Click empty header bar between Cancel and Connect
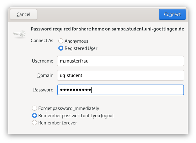196x143 pixels. pyautogui.click(x=98, y=14)
